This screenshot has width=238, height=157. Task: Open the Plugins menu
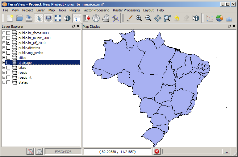pyautogui.click(x=74, y=10)
